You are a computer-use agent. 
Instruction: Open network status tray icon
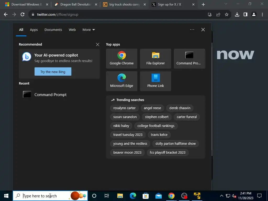228,196
